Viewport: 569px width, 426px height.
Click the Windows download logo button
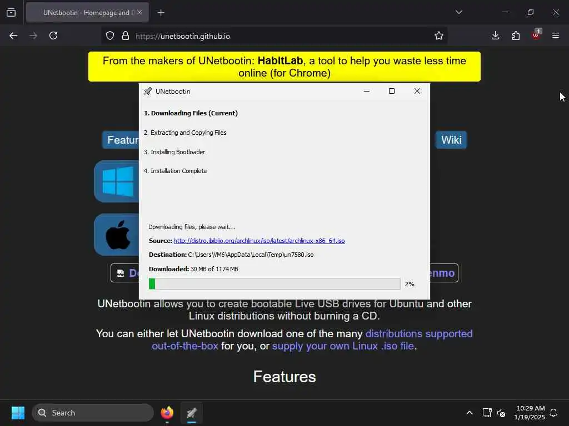tap(117, 181)
